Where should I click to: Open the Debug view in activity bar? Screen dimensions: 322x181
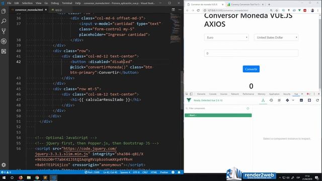4,41
